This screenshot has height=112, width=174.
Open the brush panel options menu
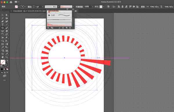(73, 9)
